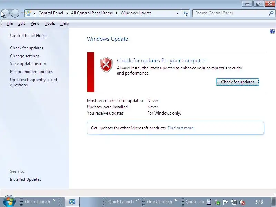Click the Back navigation arrow button
This screenshot has height=207, width=276.
tap(5, 13)
